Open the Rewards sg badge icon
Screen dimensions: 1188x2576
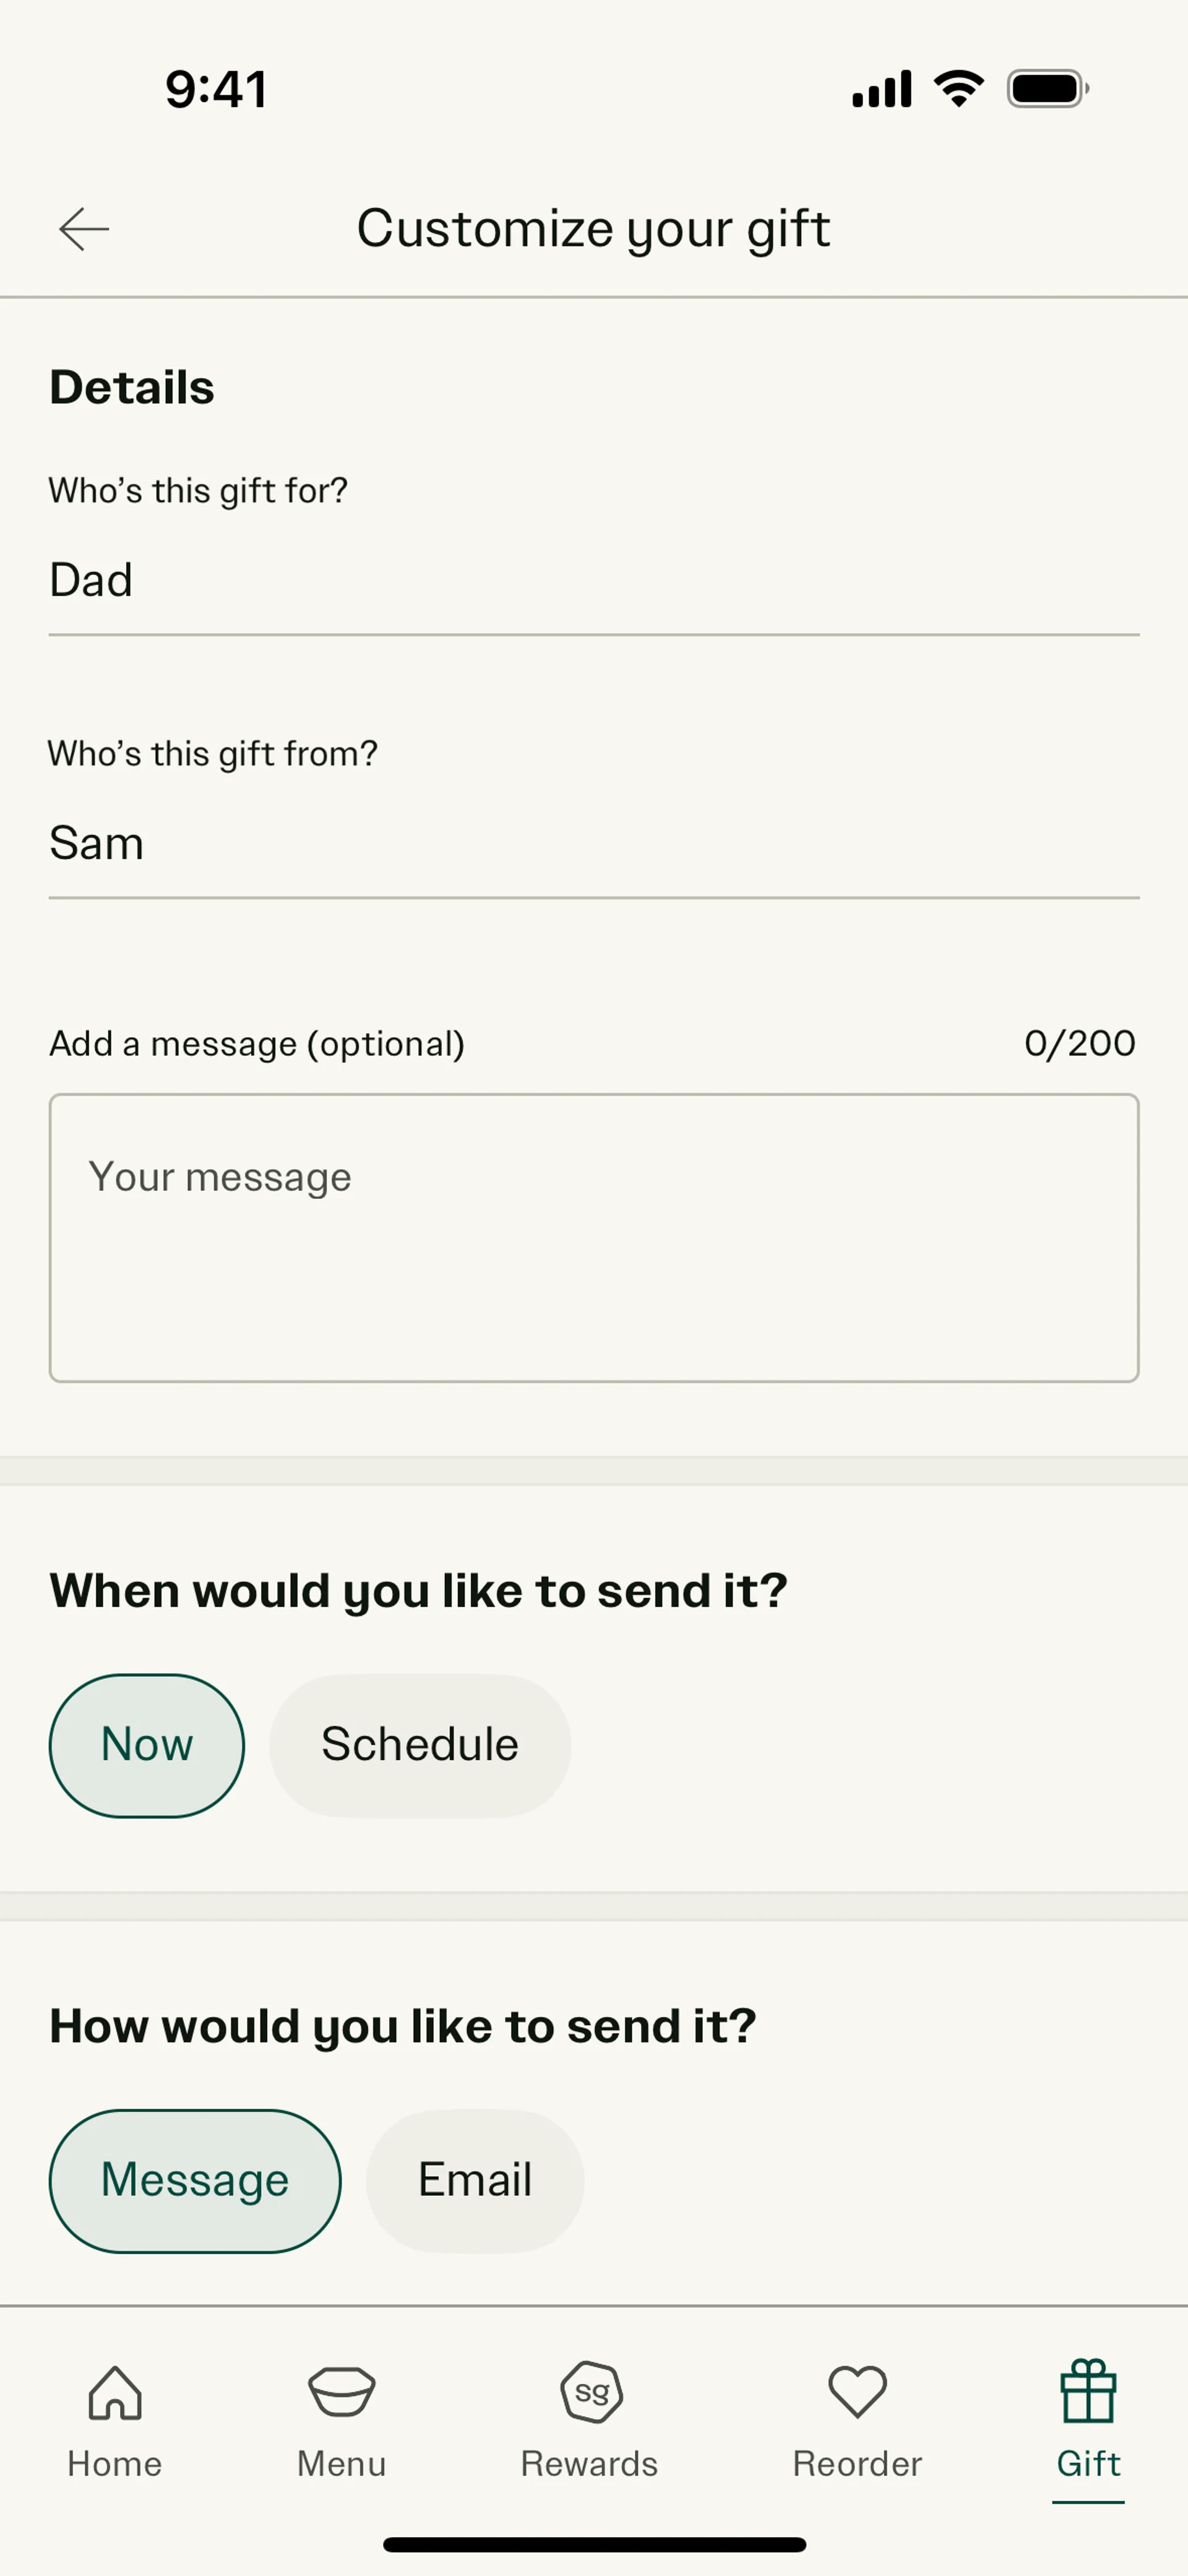[x=591, y=2392]
